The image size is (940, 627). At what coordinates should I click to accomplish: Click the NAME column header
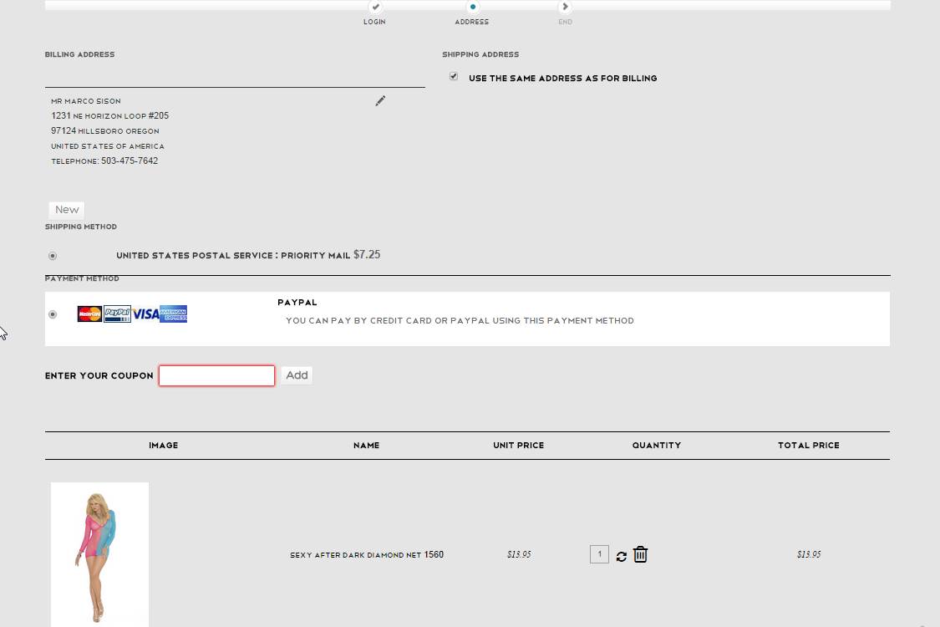(366, 446)
